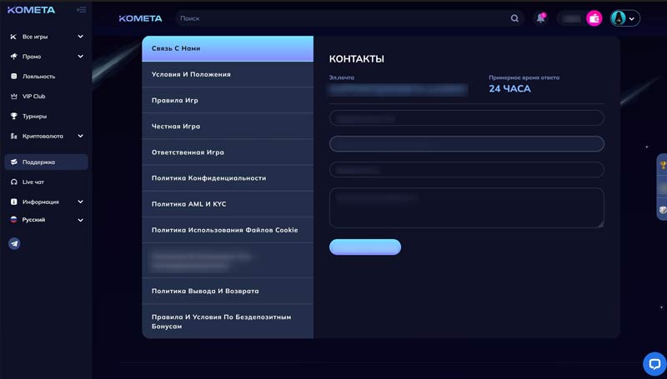Open the profile avatar dropdown
This screenshot has width=667, height=379.
click(x=624, y=18)
